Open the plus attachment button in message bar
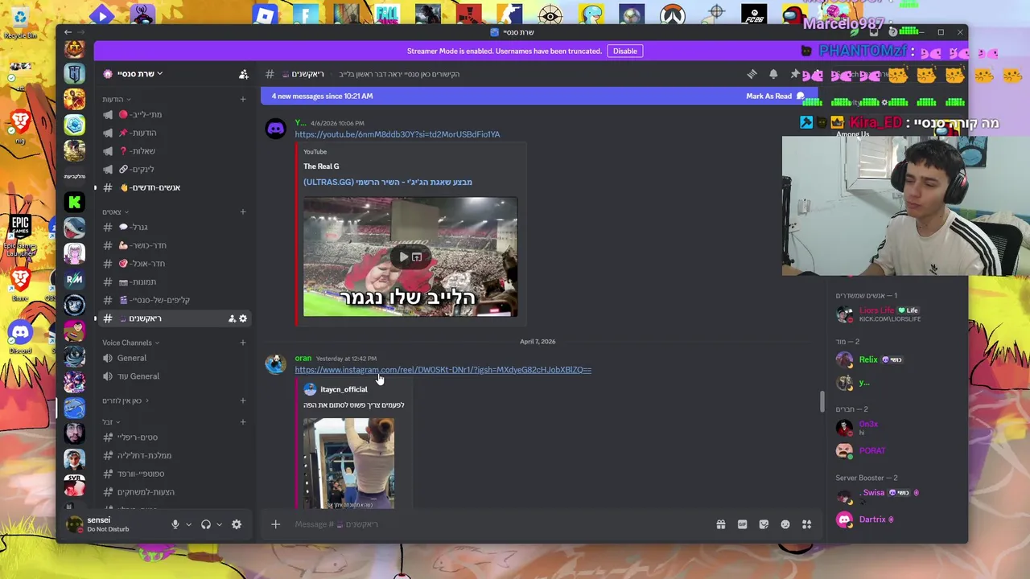Image resolution: width=1030 pixels, height=579 pixels. (x=275, y=524)
